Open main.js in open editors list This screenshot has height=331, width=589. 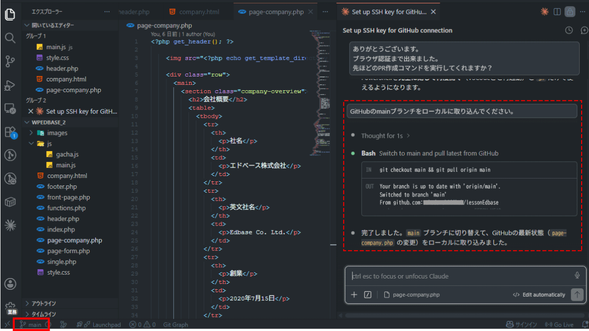click(70, 47)
